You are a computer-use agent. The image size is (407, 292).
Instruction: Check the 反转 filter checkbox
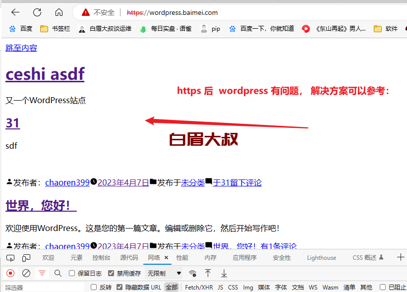pyautogui.click(x=94, y=287)
